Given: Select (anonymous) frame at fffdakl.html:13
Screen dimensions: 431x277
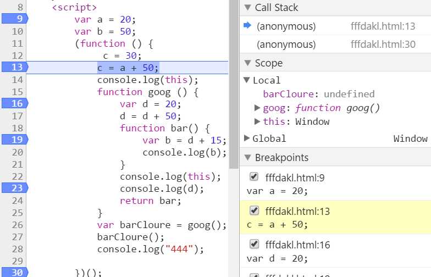Looking at the screenshot, I should (335, 26).
